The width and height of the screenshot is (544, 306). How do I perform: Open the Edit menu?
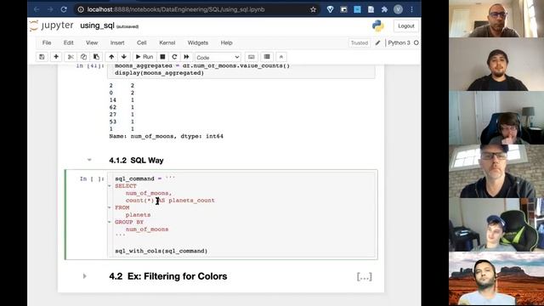(x=68, y=43)
